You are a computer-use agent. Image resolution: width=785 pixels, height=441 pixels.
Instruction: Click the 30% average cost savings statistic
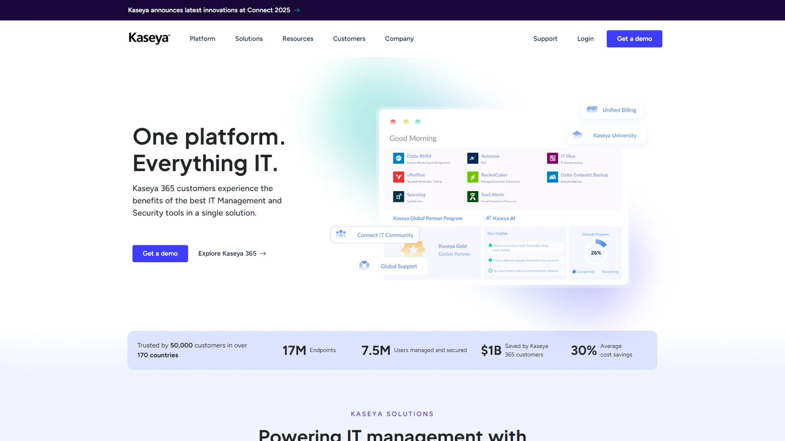[602, 350]
